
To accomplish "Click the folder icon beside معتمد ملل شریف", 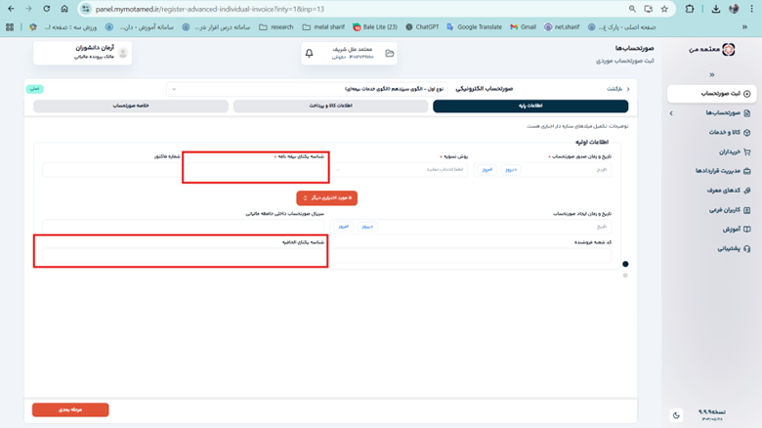I will pyautogui.click(x=389, y=54).
